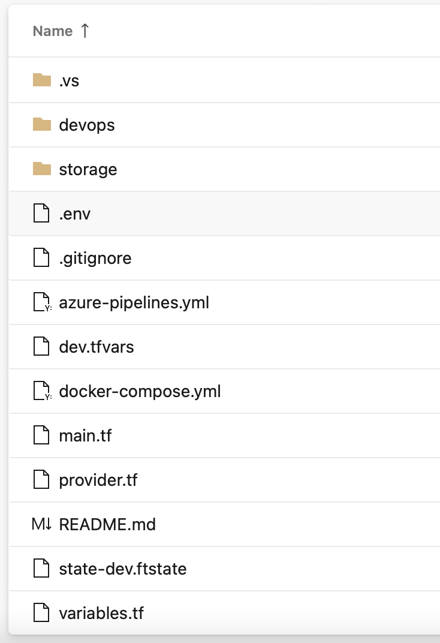Open the devops folder name
This screenshot has width=440, height=643.
pos(87,125)
